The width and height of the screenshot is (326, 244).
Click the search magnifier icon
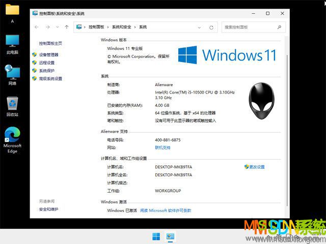pyautogui.click(x=279, y=27)
